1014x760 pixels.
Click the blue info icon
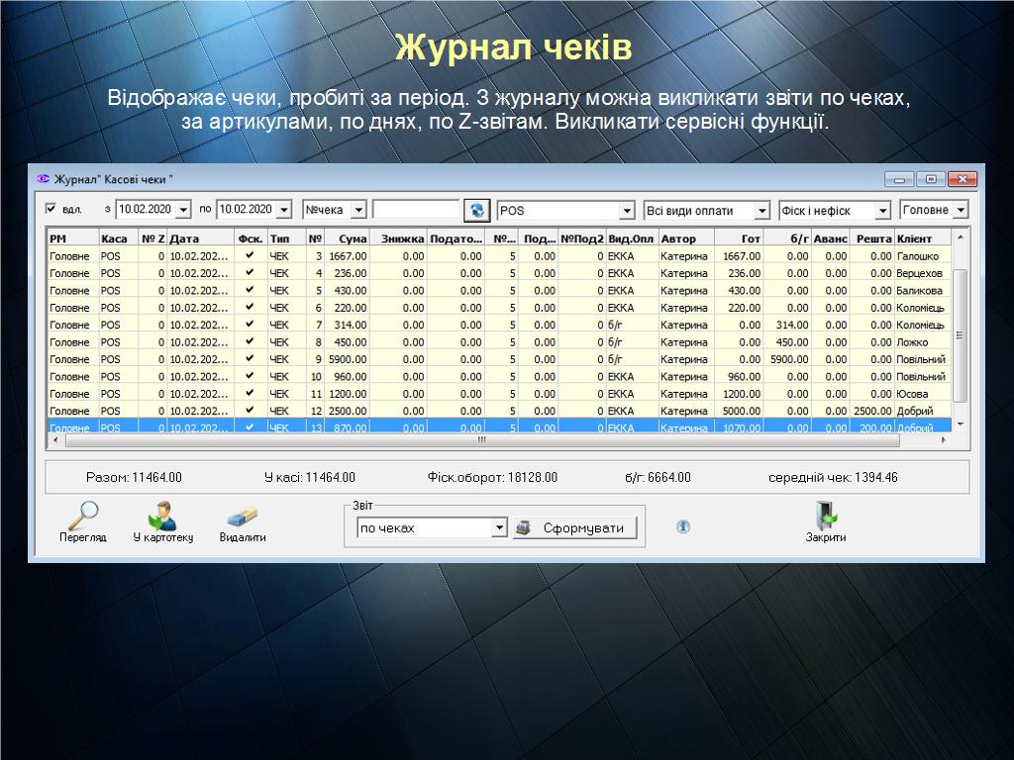pos(683,526)
